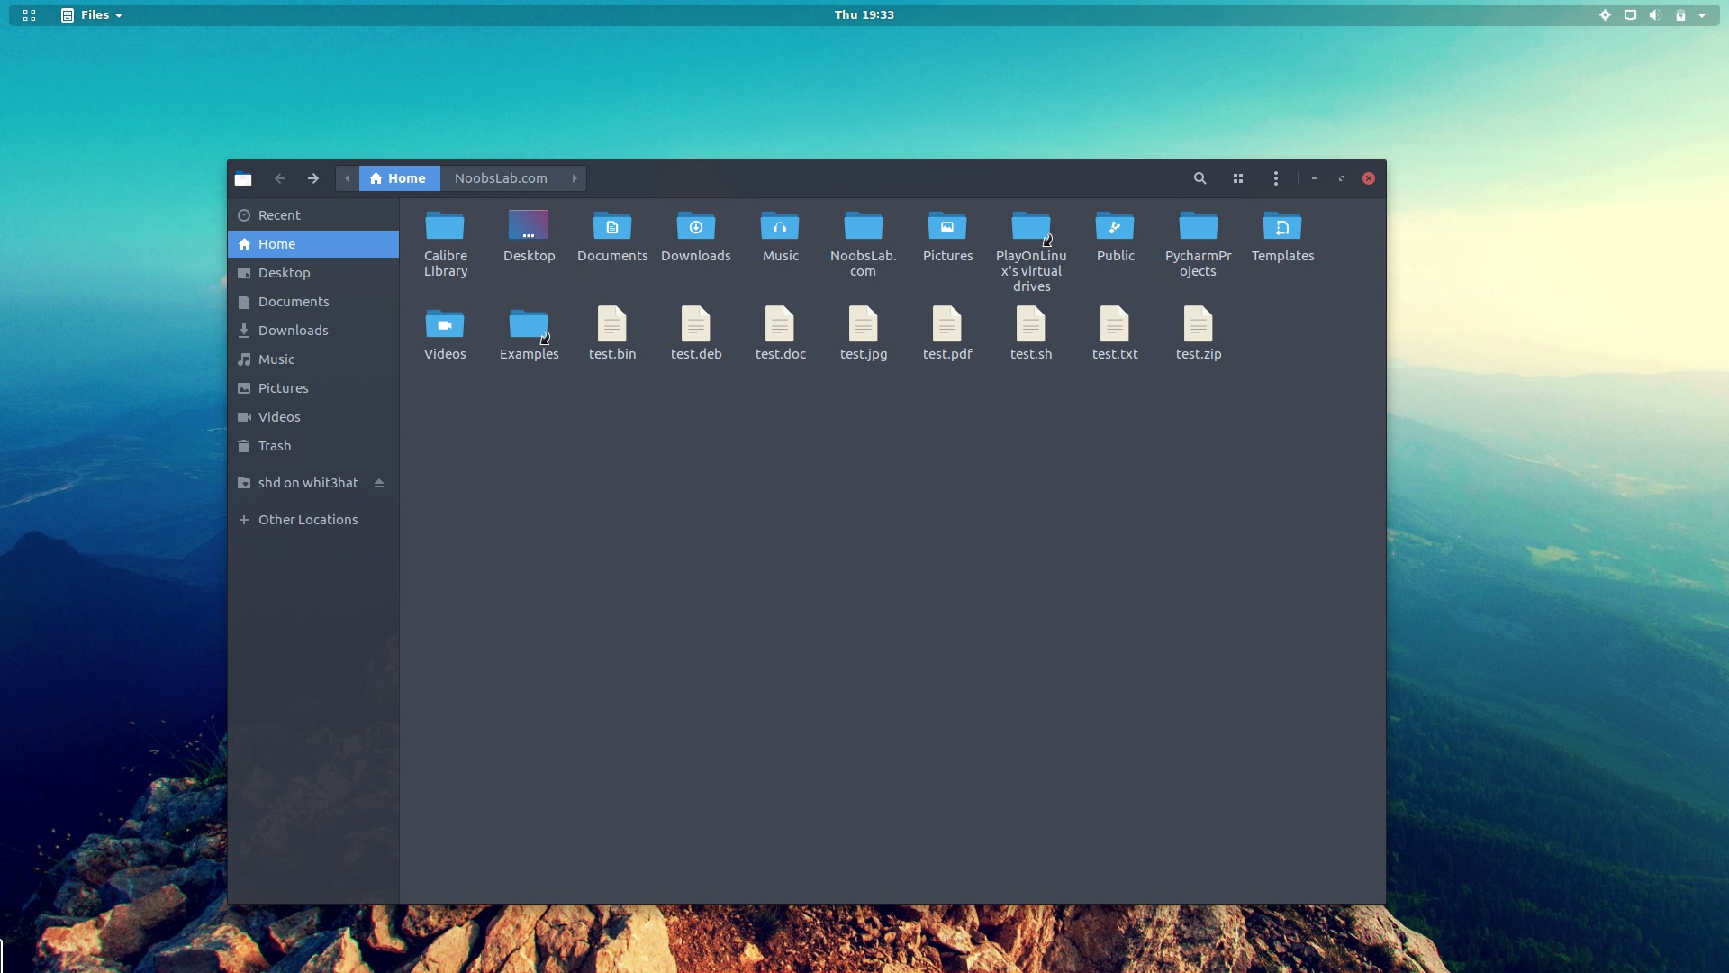Select the NoobsLab.com pathbar tab

coord(501,178)
